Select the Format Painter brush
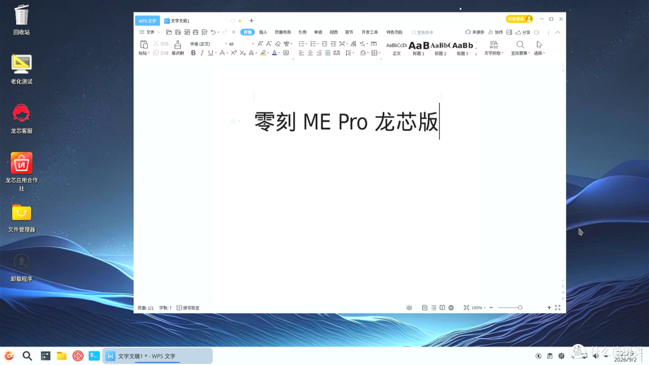Viewport: 649px width, 365px height. (x=177, y=44)
